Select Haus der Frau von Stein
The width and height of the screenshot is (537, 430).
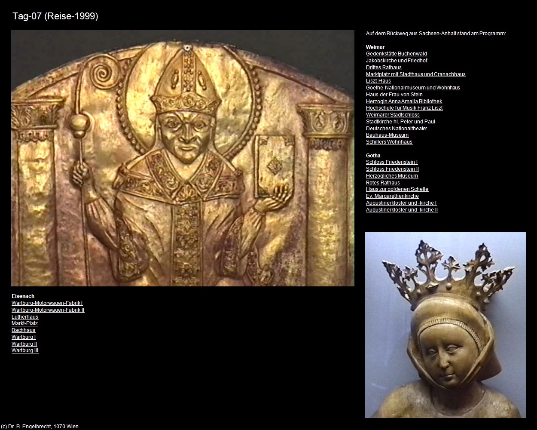coord(394,95)
